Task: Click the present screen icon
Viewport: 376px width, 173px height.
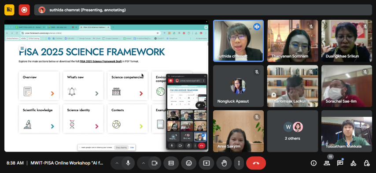Action: 206,163
